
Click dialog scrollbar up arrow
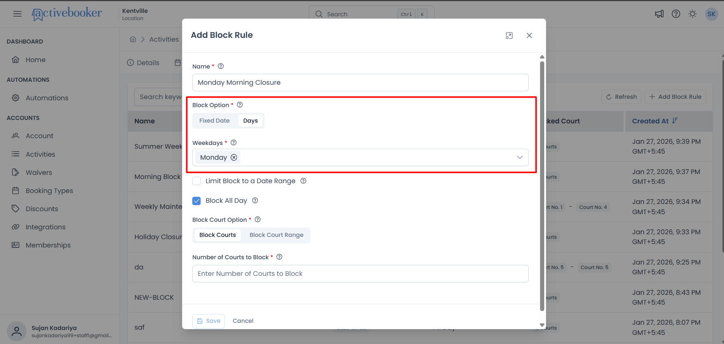[542, 57]
